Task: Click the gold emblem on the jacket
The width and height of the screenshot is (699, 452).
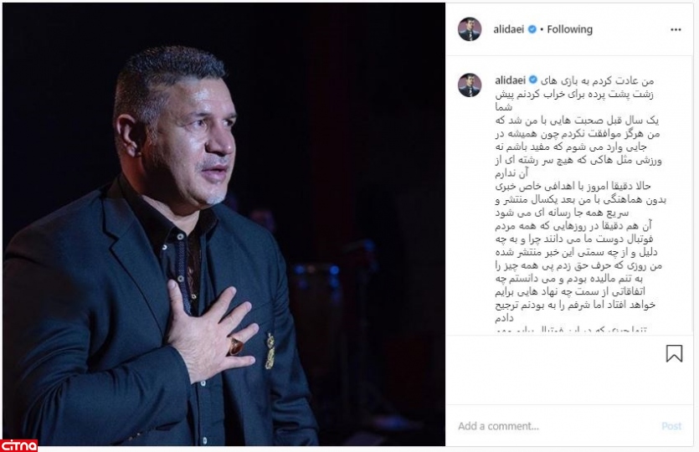Action: [270, 352]
